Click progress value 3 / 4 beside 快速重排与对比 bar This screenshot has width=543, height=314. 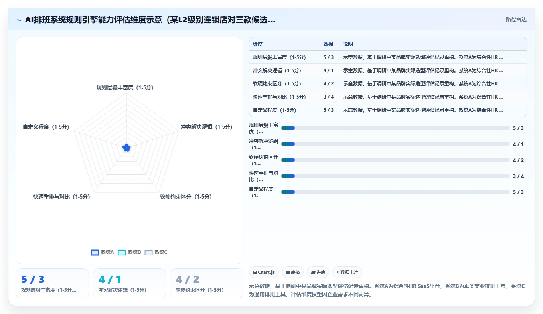(518, 176)
